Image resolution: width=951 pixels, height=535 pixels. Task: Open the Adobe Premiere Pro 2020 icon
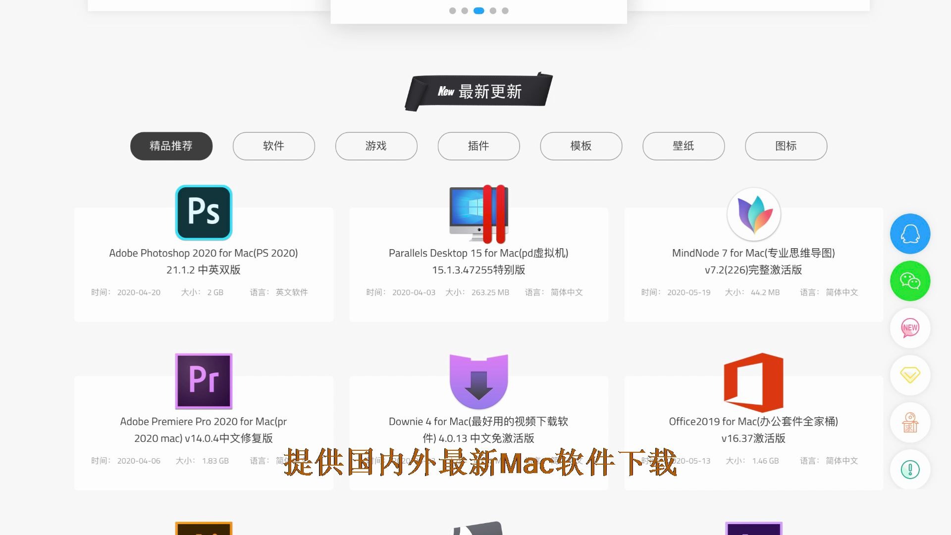pyautogui.click(x=204, y=381)
